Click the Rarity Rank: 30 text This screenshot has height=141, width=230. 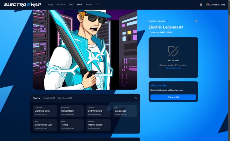click(x=49, y=98)
